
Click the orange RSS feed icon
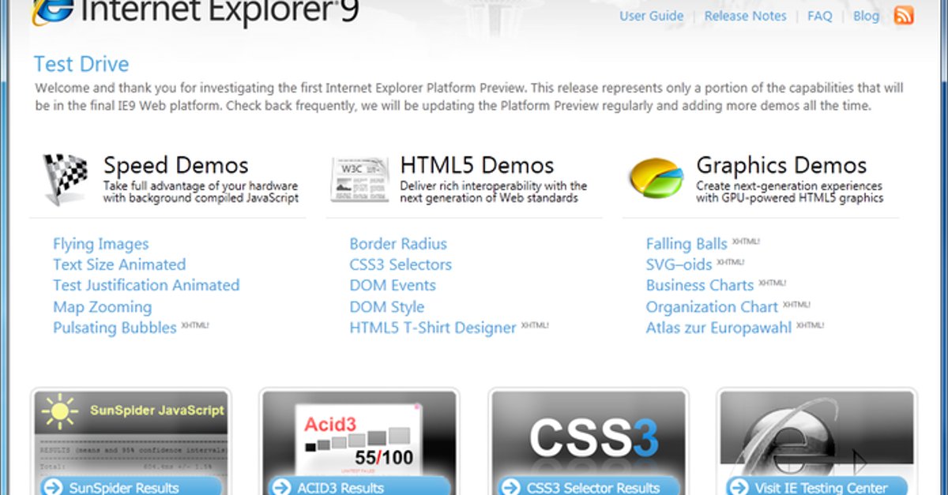pyautogui.click(x=904, y=15)
